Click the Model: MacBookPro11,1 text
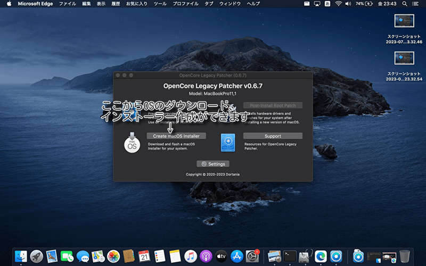This screenshot has width=426, height=266. click(212, 94)
